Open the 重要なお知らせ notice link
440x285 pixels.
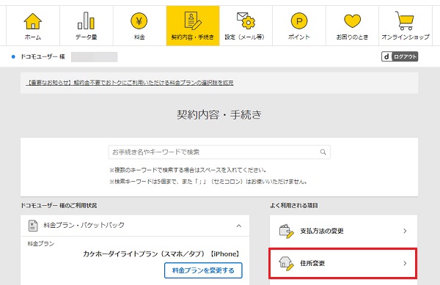point(130,83)
